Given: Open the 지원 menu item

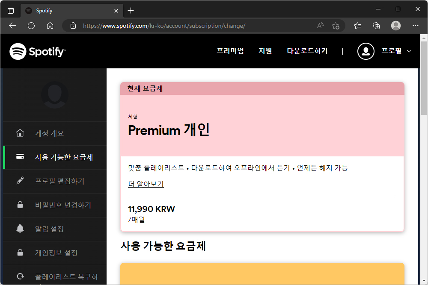Looking at the screenshot, I should click(265, 51).
